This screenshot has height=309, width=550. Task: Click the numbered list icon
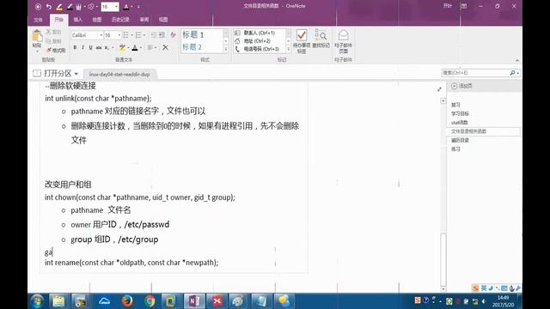138,35
